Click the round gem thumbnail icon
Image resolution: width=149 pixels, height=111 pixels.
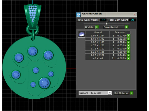pyautogui.click(x=82, y=34)
